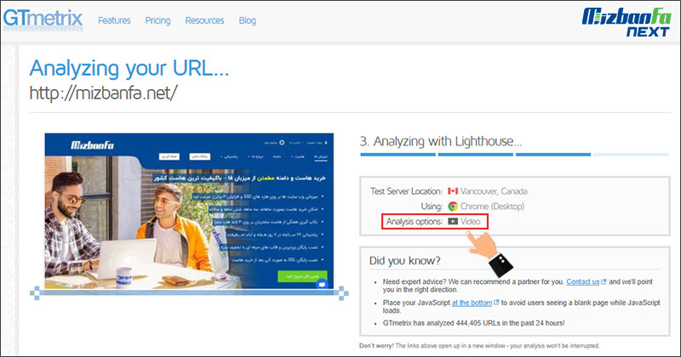Image resolution: width=681 pixels, height=357 pixels.
Task: Open the Resources menu
Action: tap(204, 20)
